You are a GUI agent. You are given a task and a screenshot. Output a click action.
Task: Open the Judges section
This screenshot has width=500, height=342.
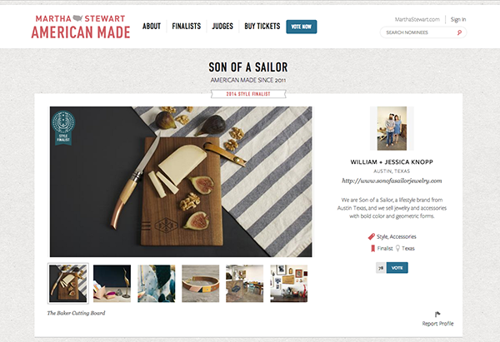tap(222, 26)
